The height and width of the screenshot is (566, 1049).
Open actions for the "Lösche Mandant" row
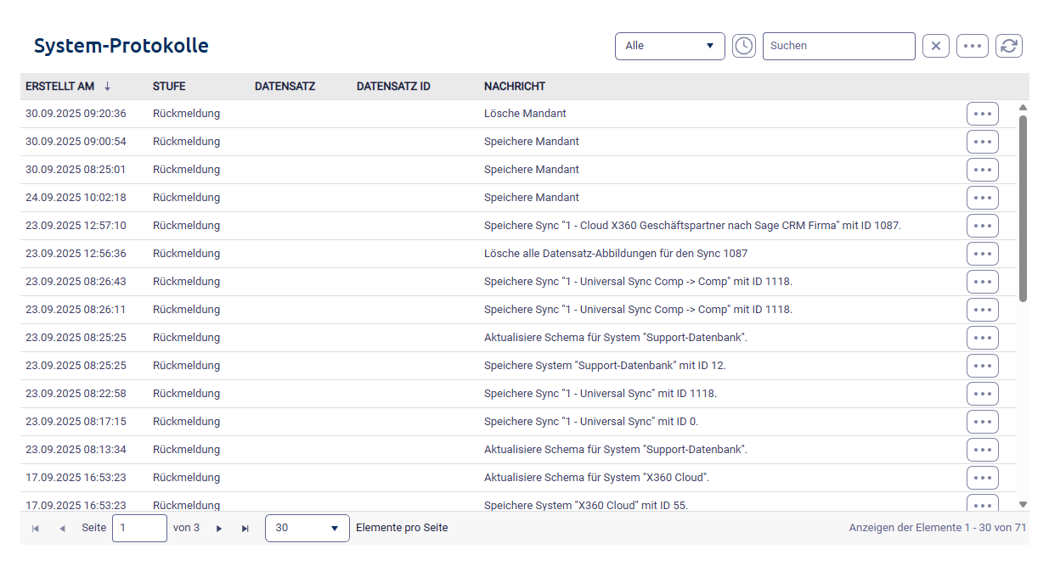pyautogui.click(x=982, y=114)
